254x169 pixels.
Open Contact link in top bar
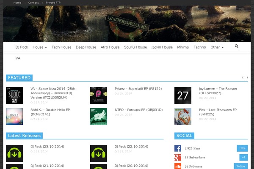[x=33, y=3]
